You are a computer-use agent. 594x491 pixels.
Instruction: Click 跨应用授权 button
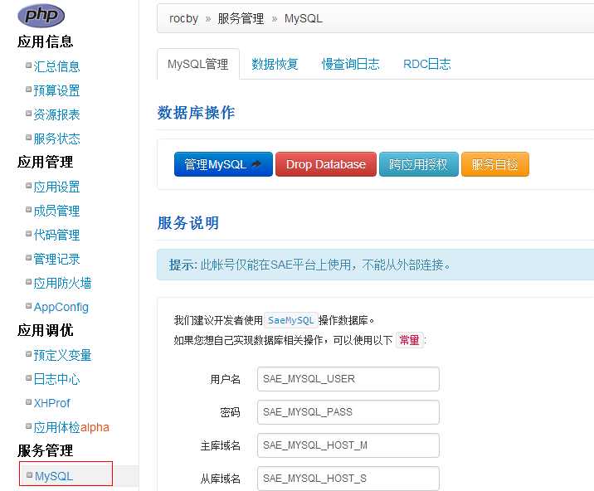tap(419, 164)
